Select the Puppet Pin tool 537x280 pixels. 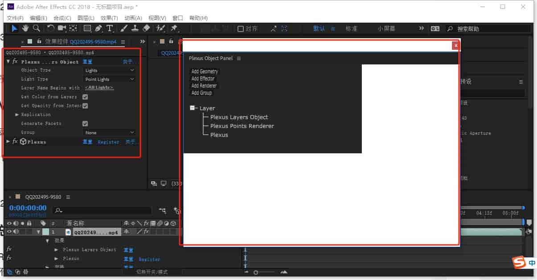point(174,28)
